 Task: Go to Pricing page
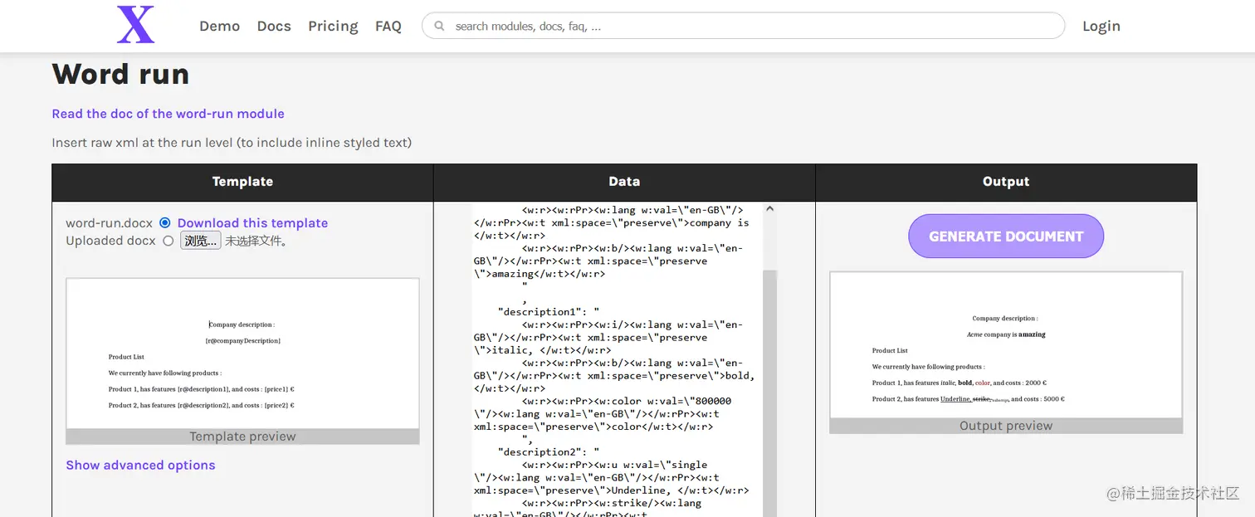333,26
